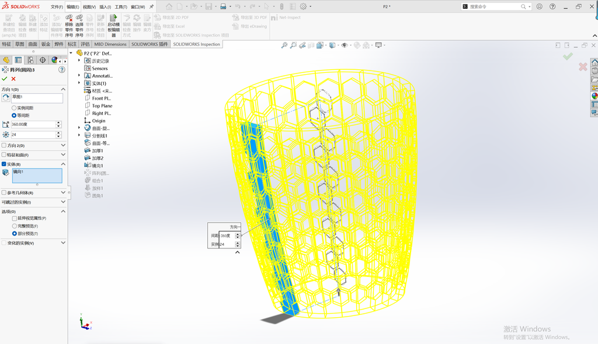Open the 工具(T) menu
This screenshot has height=344, width=598.
(121, 7)
